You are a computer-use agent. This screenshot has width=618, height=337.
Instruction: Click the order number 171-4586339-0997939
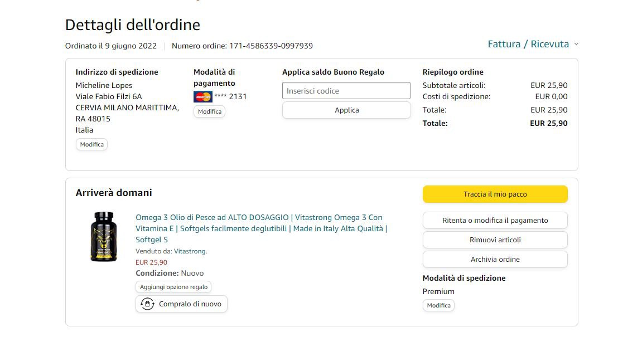click(271, 46)
